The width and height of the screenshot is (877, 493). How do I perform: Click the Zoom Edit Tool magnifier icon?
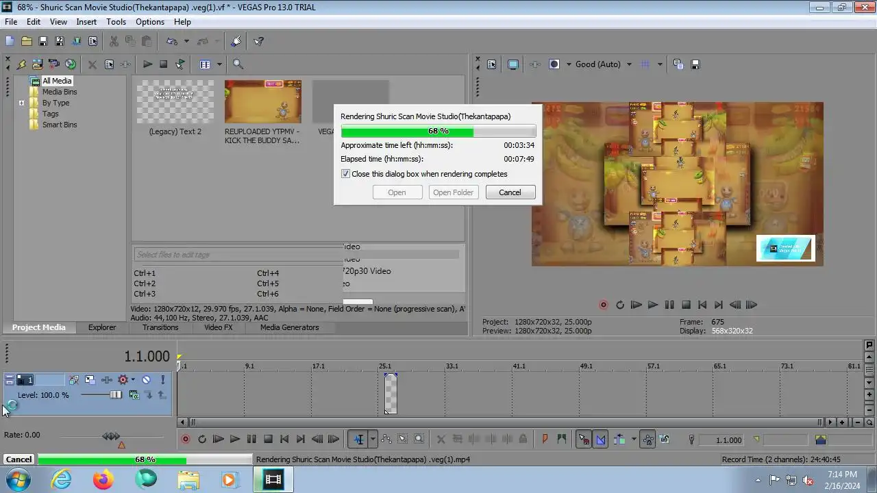point(419,440)
